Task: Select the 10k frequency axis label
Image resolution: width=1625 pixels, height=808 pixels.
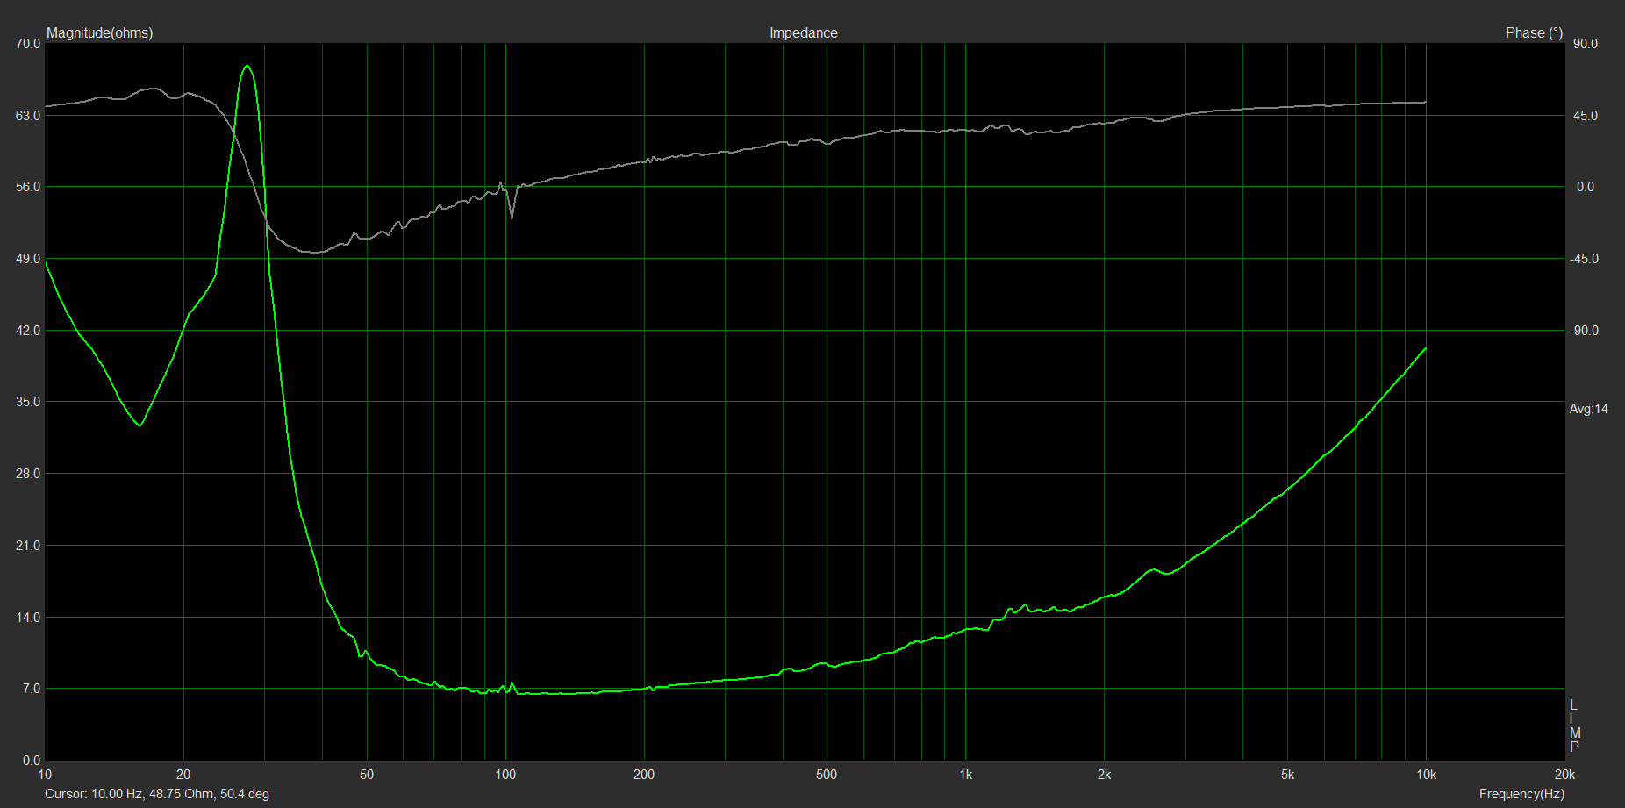Action: click(x=1426, y=775)
